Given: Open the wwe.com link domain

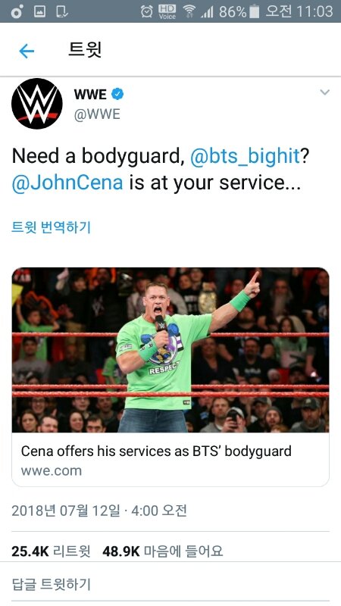Looking at the screenshot, I should point(52,470).
